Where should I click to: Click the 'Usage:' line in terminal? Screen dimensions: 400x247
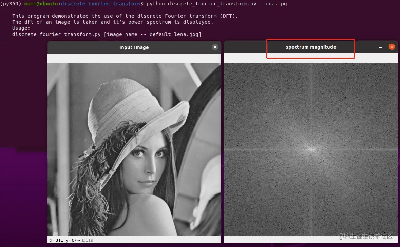click(21, 28)
